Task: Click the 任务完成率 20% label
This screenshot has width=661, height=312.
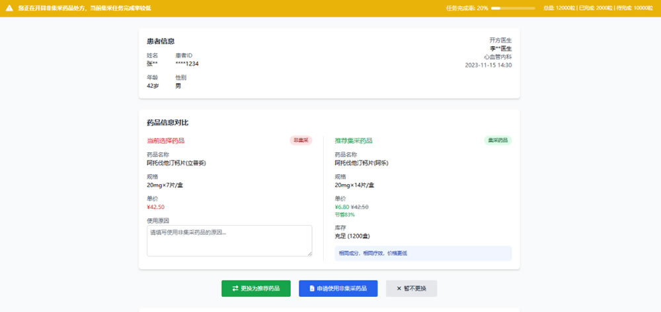Action: click(x=467, y=8)
